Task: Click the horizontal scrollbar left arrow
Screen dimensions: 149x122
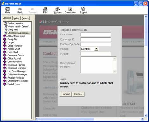Action: 37,119
